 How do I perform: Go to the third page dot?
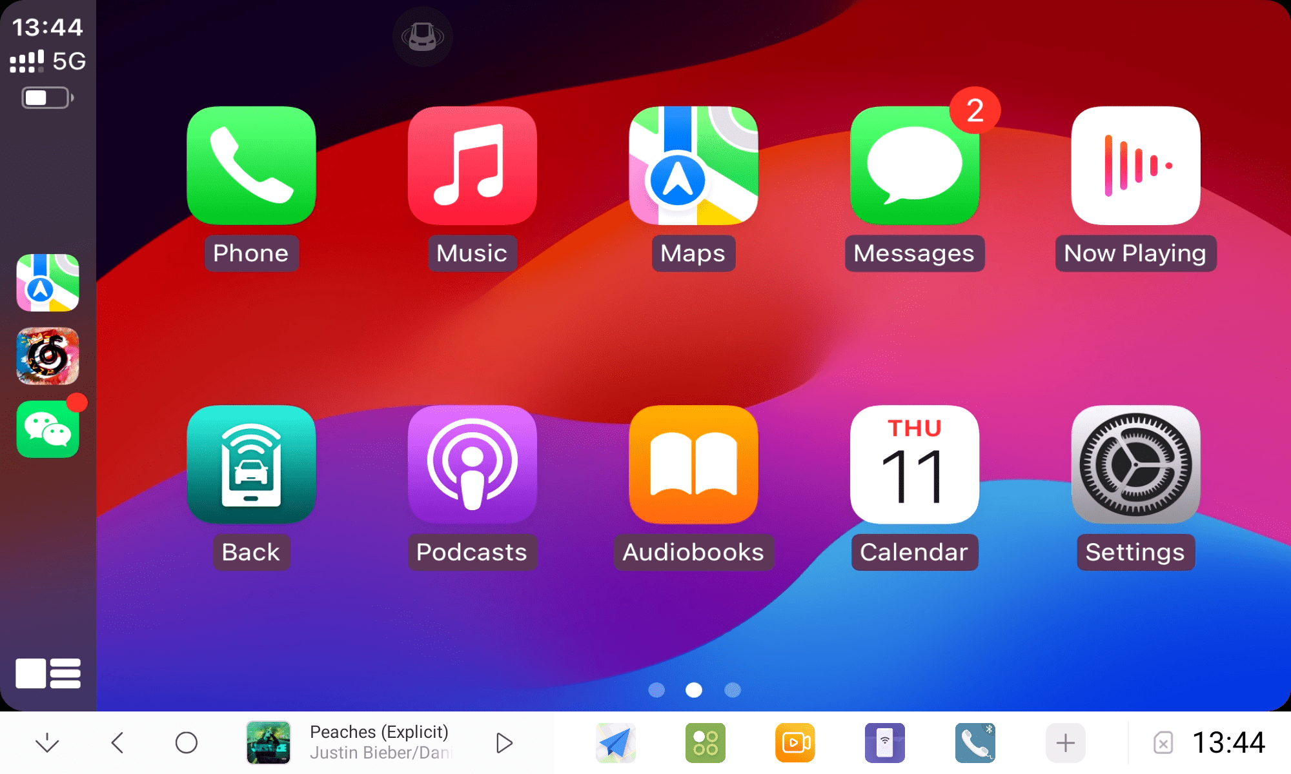point(733,690)
